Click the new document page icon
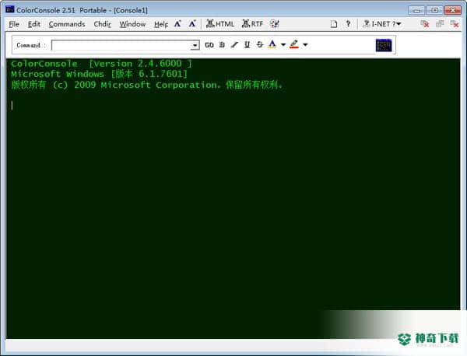 [x=334, y=24]
